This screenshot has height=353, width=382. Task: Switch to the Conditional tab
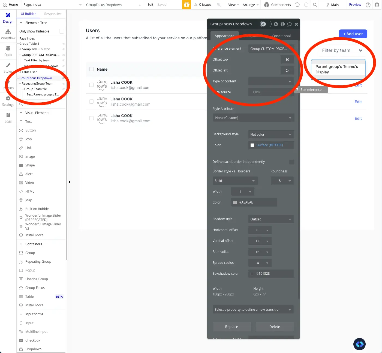tap(281, 36)
